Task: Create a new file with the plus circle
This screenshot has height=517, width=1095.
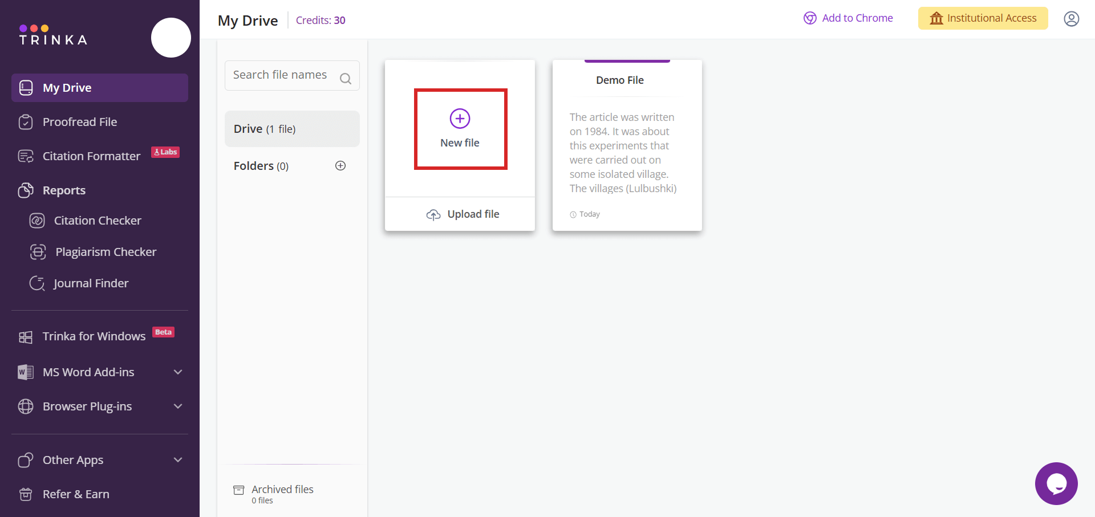Action: pos(460,119)
